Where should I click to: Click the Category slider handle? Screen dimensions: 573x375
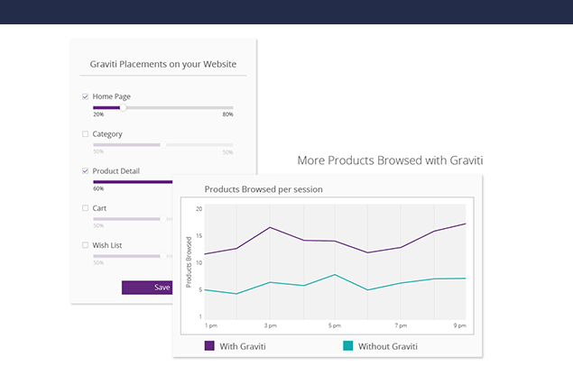[163, 145]
